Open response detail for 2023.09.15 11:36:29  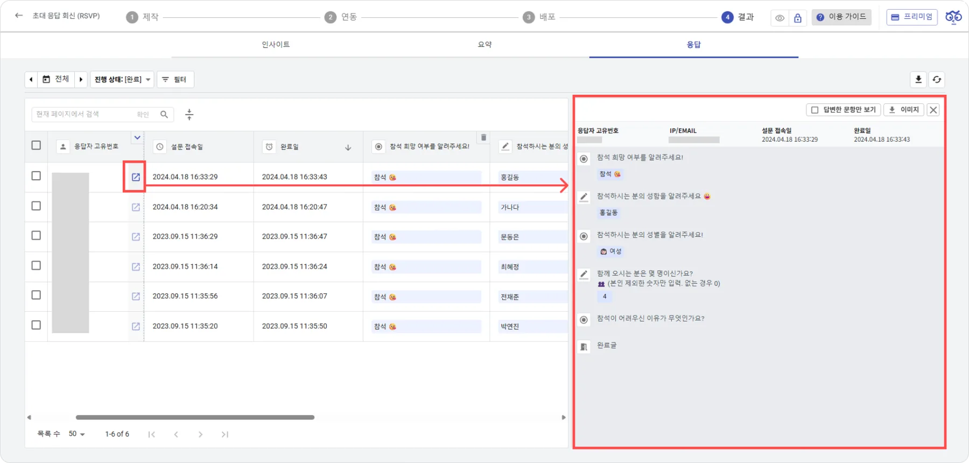point(136,237)
